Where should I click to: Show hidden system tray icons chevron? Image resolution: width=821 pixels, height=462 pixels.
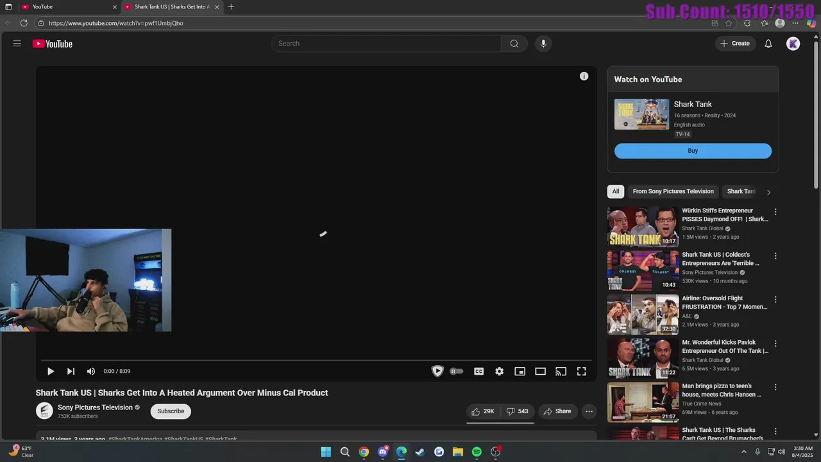coord(744,452)
